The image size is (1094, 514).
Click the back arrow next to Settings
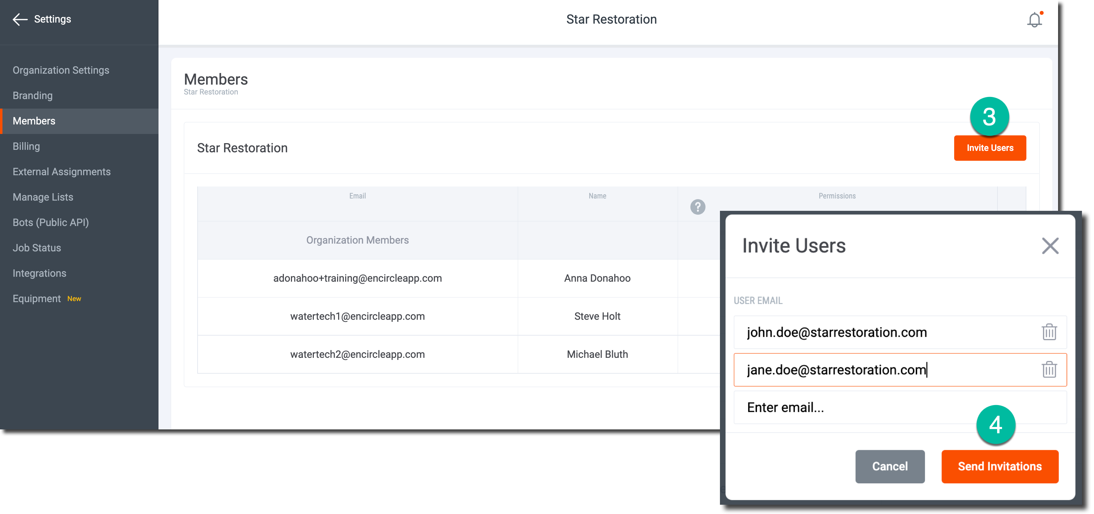click(x=19, y=19)
